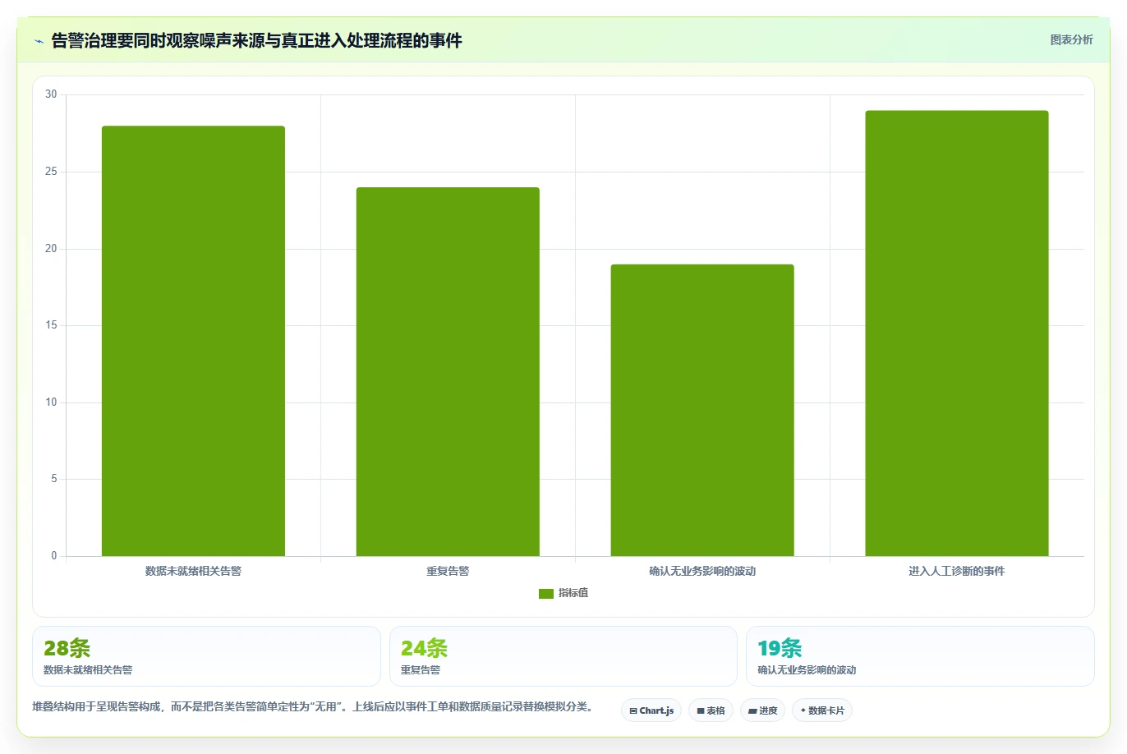1127x754 pixels.
Task: Click the lightning icon beside the title
Action: coord(39,41)
